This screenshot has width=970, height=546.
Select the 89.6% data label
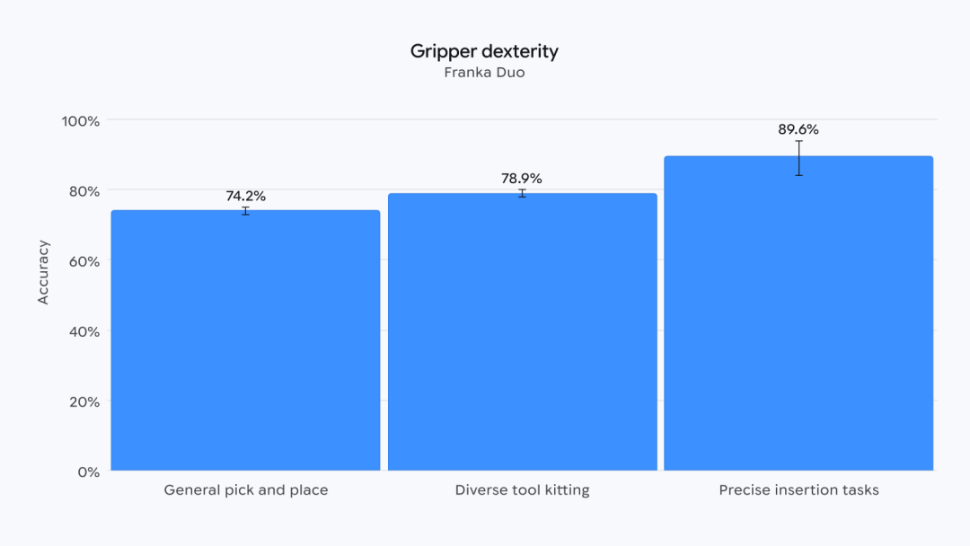pyautogui.click(x=798, y=129)
